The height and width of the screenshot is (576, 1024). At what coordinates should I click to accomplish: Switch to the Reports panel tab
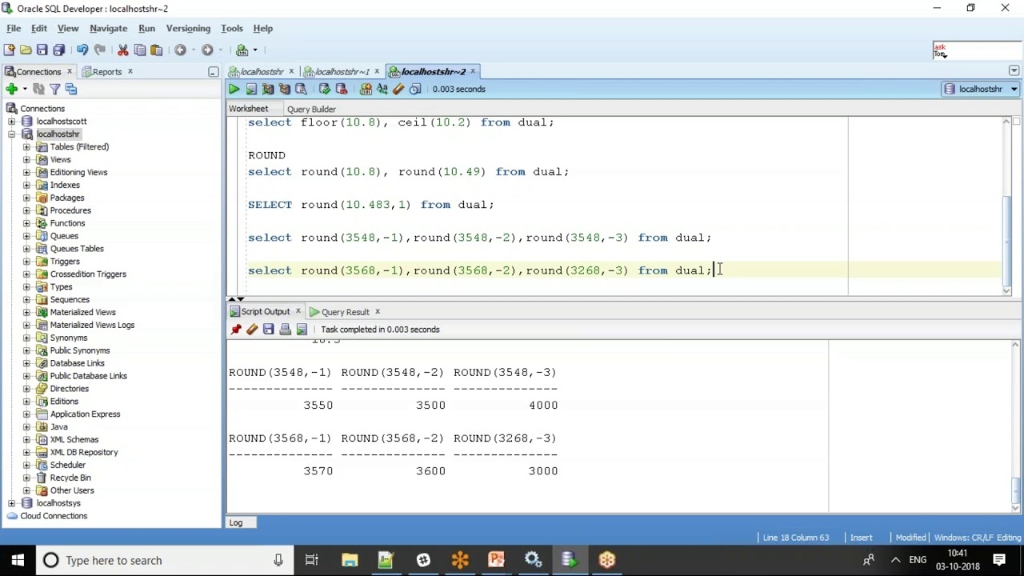[106, 72]
